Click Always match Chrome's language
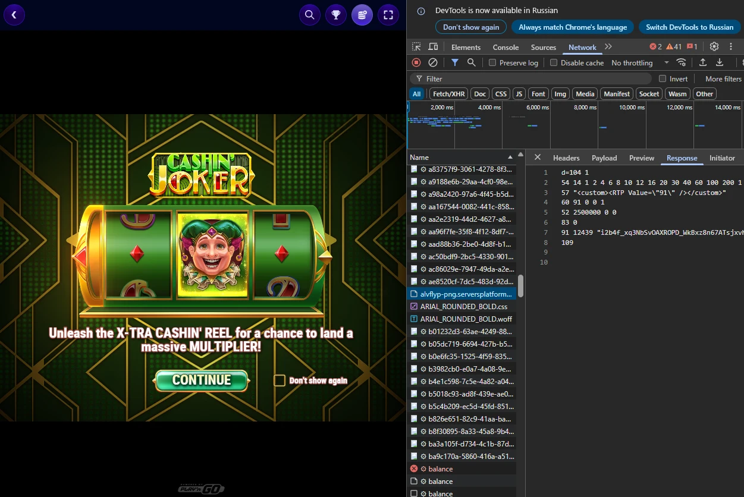744x497 pixels. (573, 27)
